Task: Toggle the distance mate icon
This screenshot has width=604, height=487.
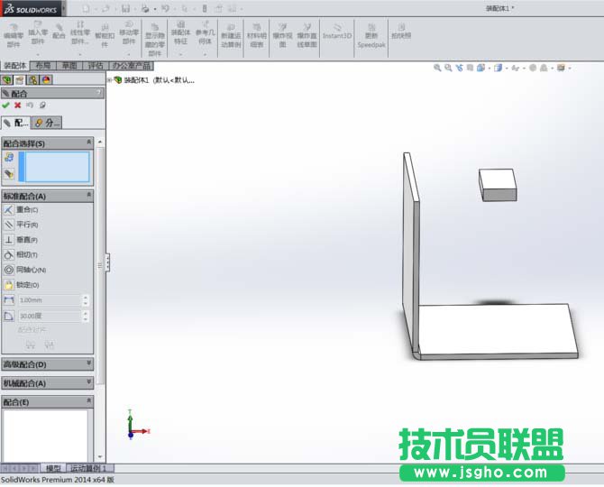Action: tap(9, 299)
